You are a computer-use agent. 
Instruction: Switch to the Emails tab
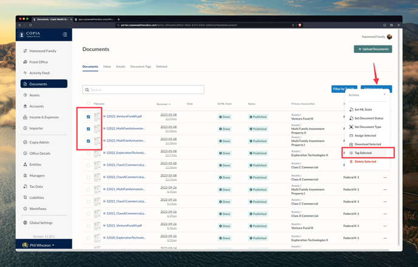click(x=120, y=67)
